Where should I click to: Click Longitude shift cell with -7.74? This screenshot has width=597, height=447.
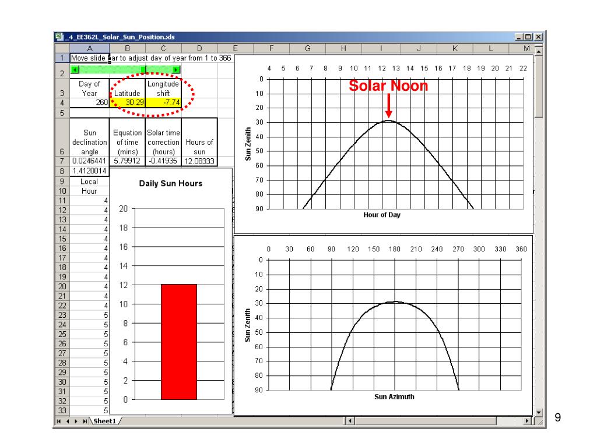pyautogui.click(x=163, y=102)
